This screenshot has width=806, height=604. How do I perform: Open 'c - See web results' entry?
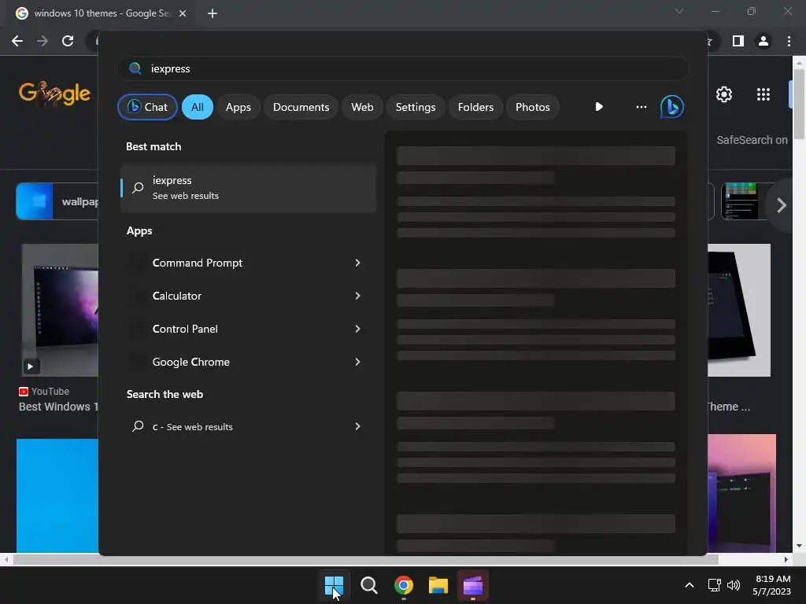click(x=192, y=426)
